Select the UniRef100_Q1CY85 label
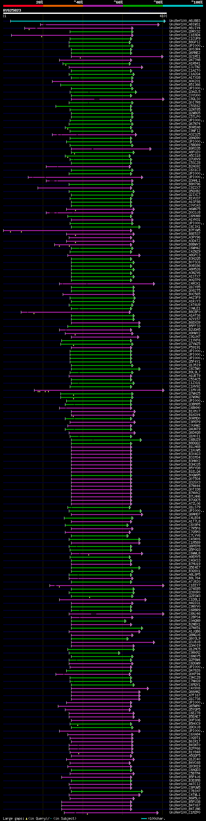 (185, 287)
